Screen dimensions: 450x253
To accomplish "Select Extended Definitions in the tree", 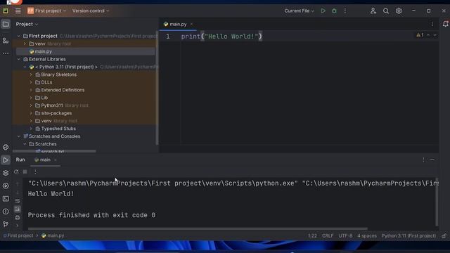I will pos(63,90).
